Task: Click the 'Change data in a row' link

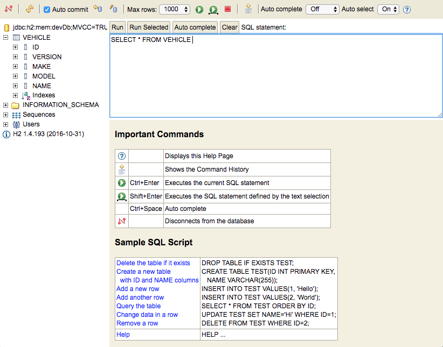Action: point(147,315)
